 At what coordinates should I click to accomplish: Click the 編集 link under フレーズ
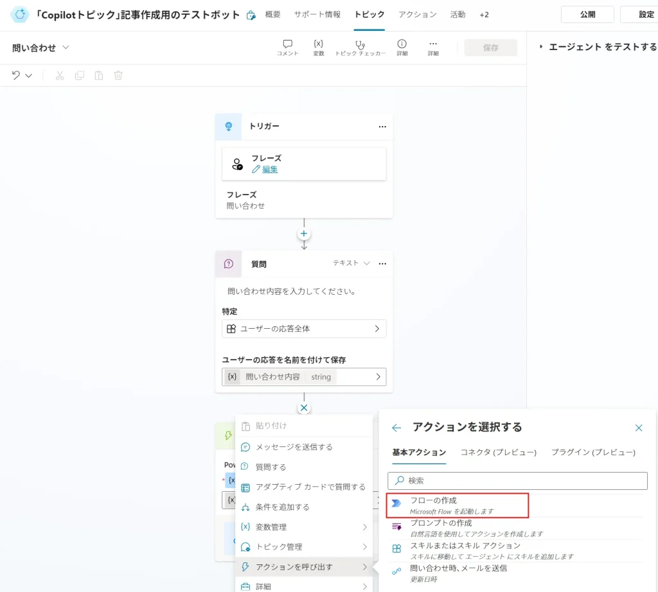tap(269, 170)
